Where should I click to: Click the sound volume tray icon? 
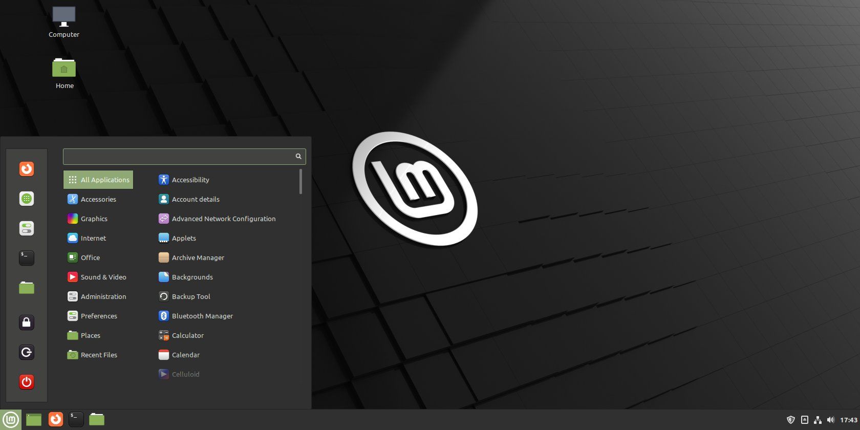click(x=830, y=420)
